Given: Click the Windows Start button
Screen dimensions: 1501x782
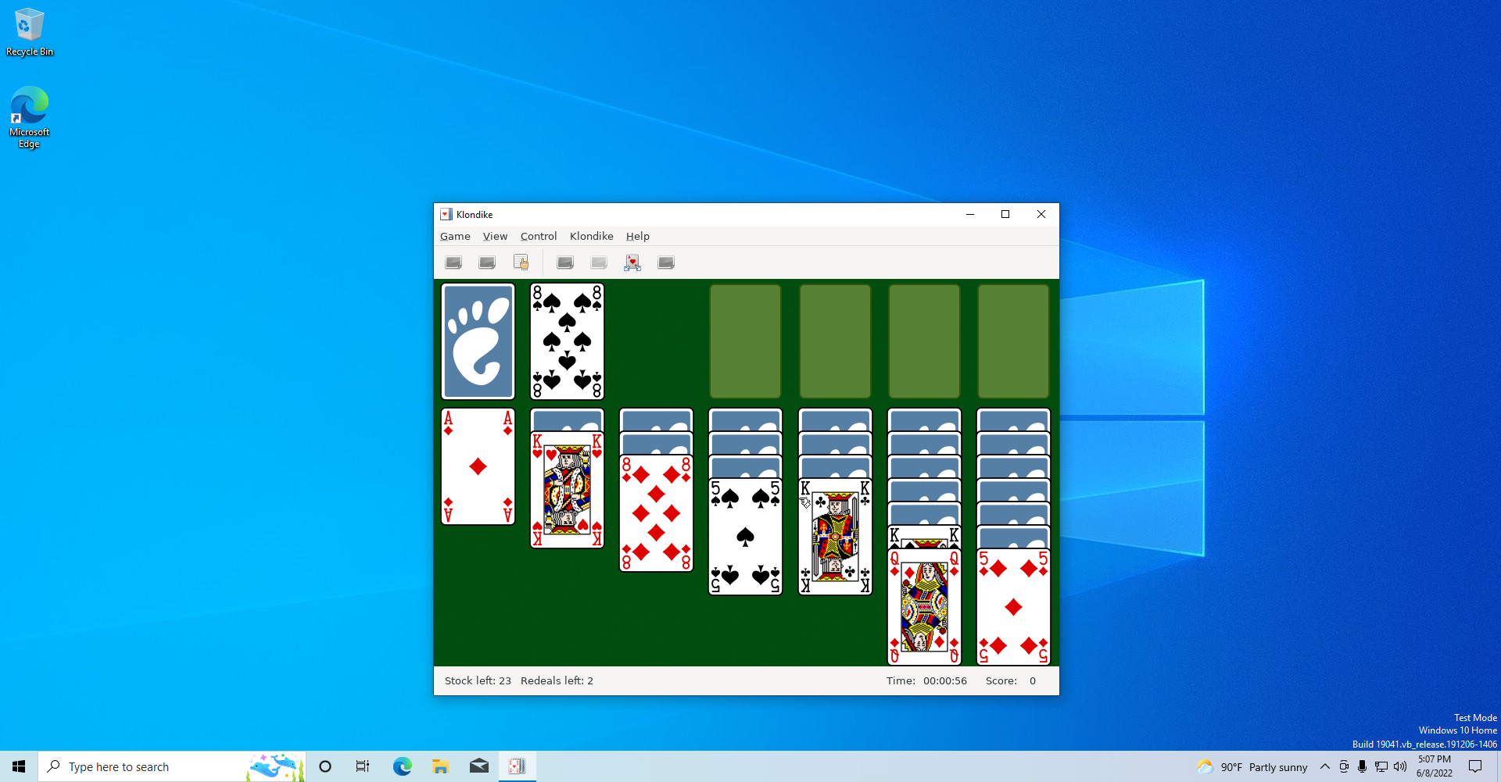Looking at the screenshot, I should tap(19, 766).
